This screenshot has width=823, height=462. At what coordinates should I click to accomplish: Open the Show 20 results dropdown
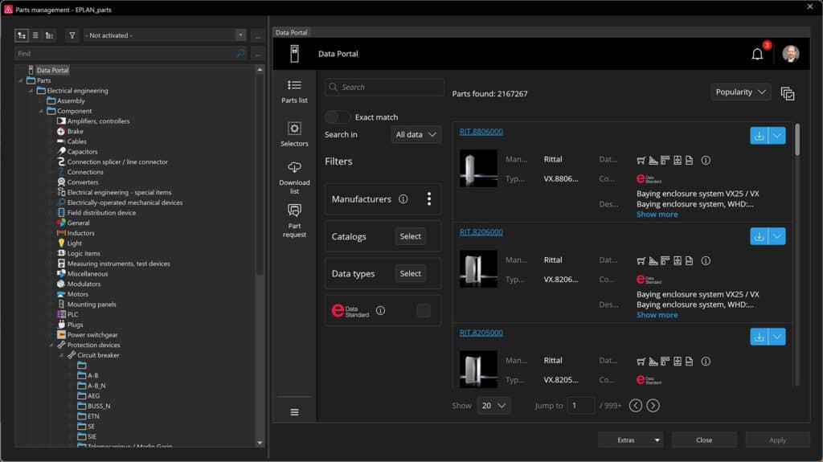pyautogui.click(x=493, y=406)
